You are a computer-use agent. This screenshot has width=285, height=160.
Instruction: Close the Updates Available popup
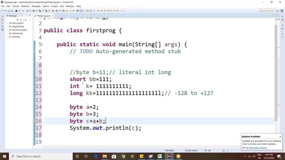(280, 136)
